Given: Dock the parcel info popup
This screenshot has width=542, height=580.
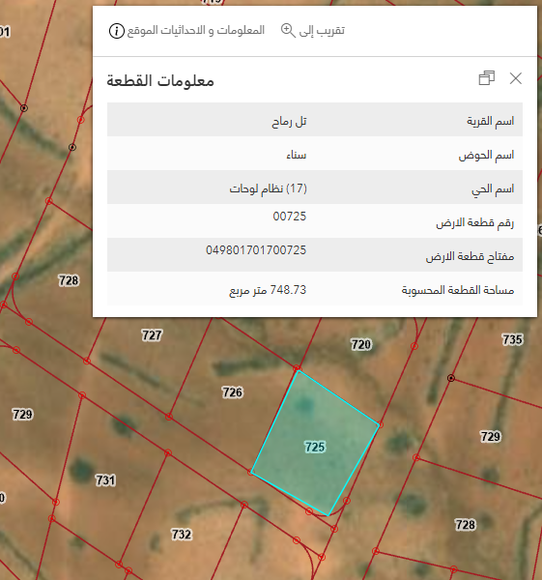Looking at the screenshot, I should (487, 78).
